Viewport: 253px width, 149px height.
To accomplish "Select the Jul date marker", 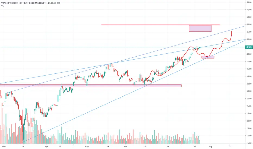I will [x=168, y=147].
